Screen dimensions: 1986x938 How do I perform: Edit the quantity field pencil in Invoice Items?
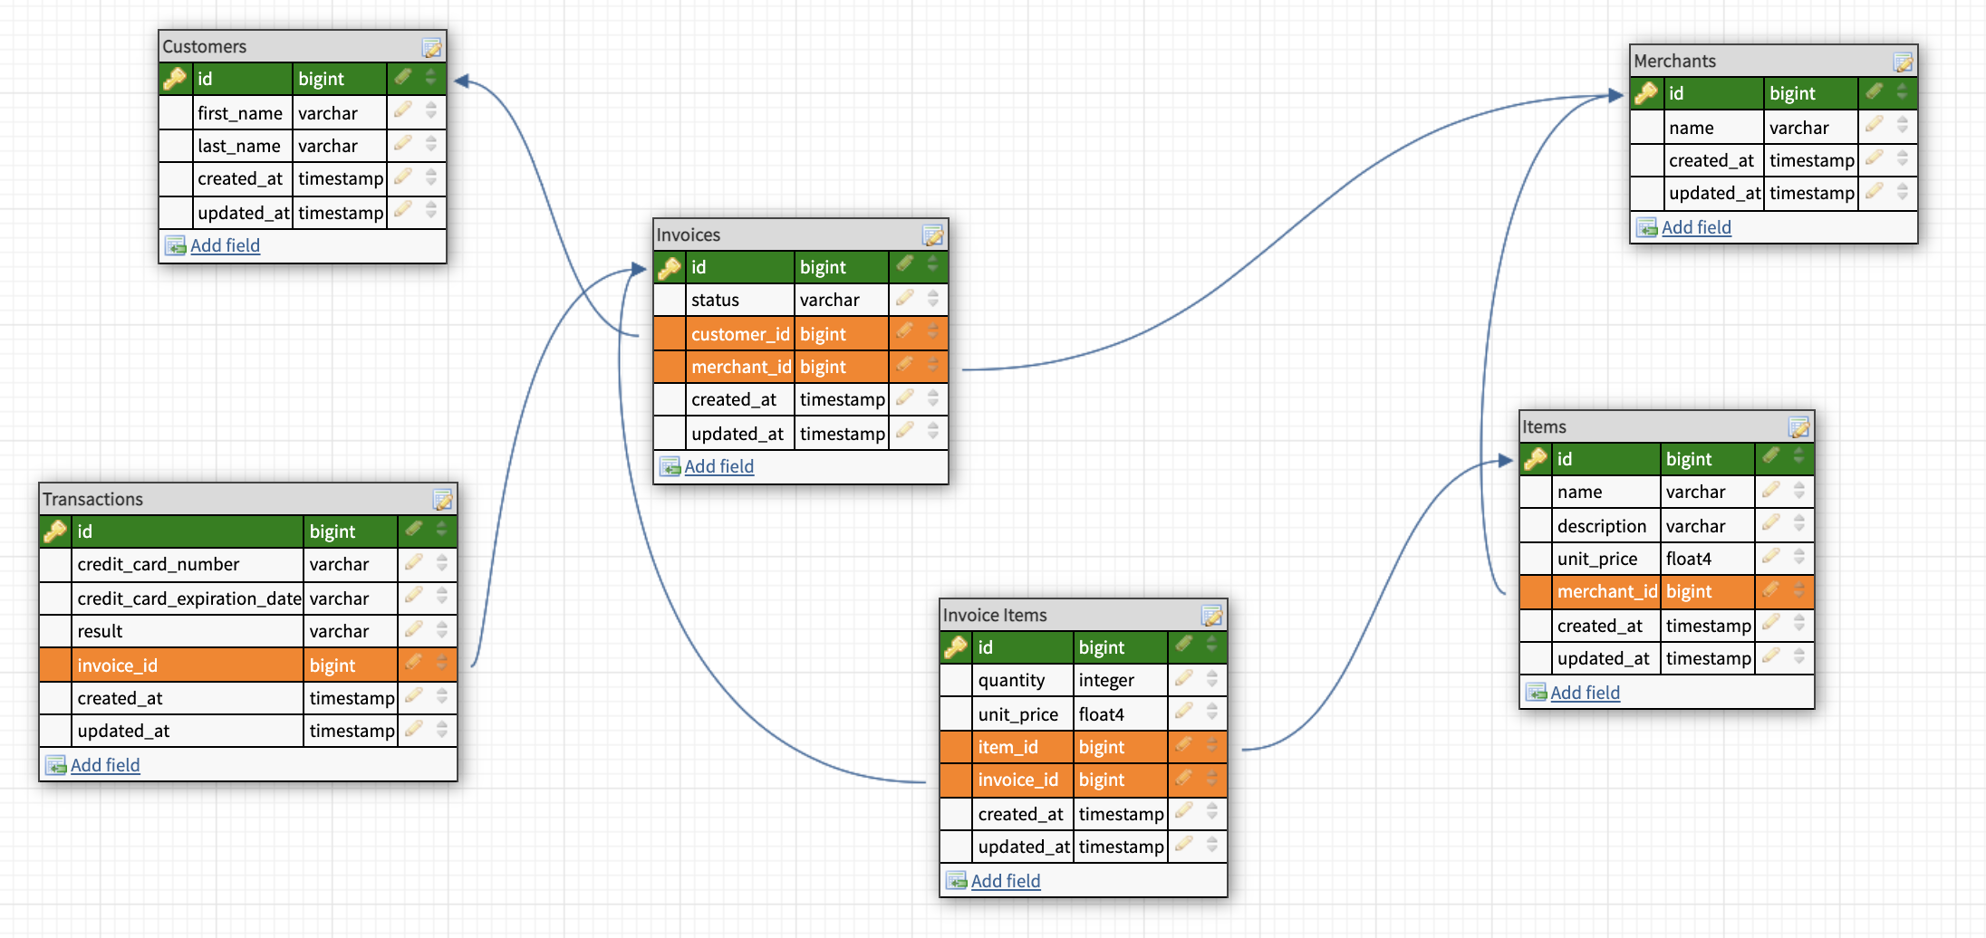click(x=1184, y=678)
